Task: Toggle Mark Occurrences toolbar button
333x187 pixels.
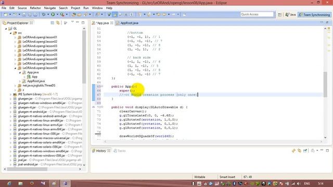Action: pos(115,15)
